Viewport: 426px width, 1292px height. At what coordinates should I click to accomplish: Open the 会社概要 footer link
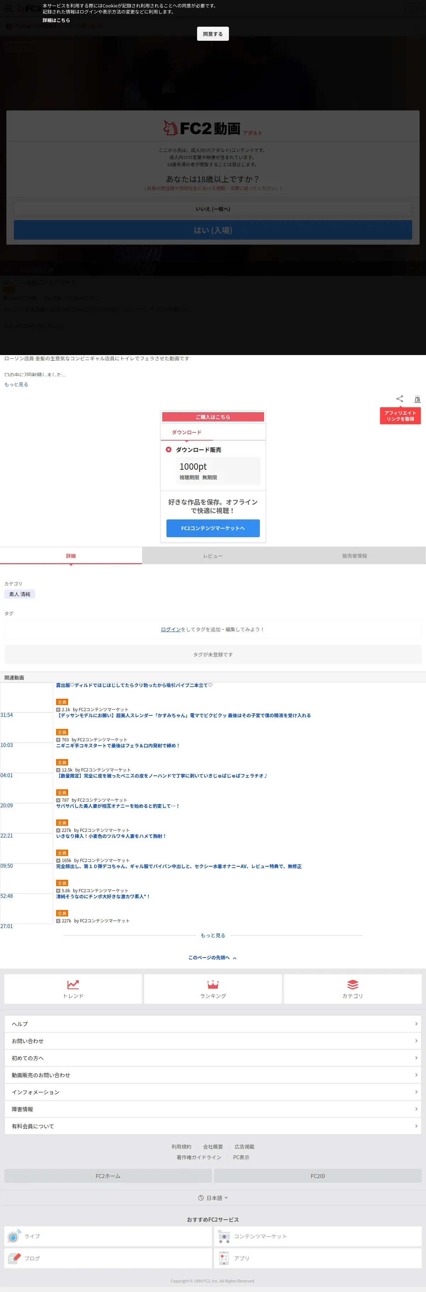point(213,1146)
